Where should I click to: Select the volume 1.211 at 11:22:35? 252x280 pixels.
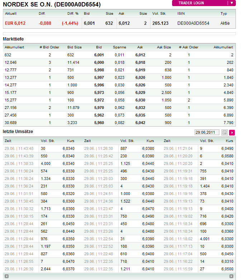pyautogui.click(x=125, y=269)
